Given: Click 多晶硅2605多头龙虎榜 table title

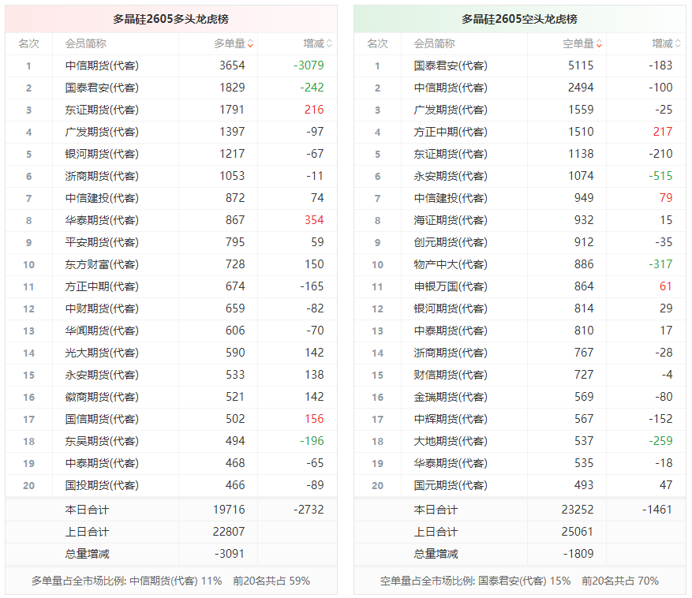Looking at the screenshot, I should pos(170,19).
